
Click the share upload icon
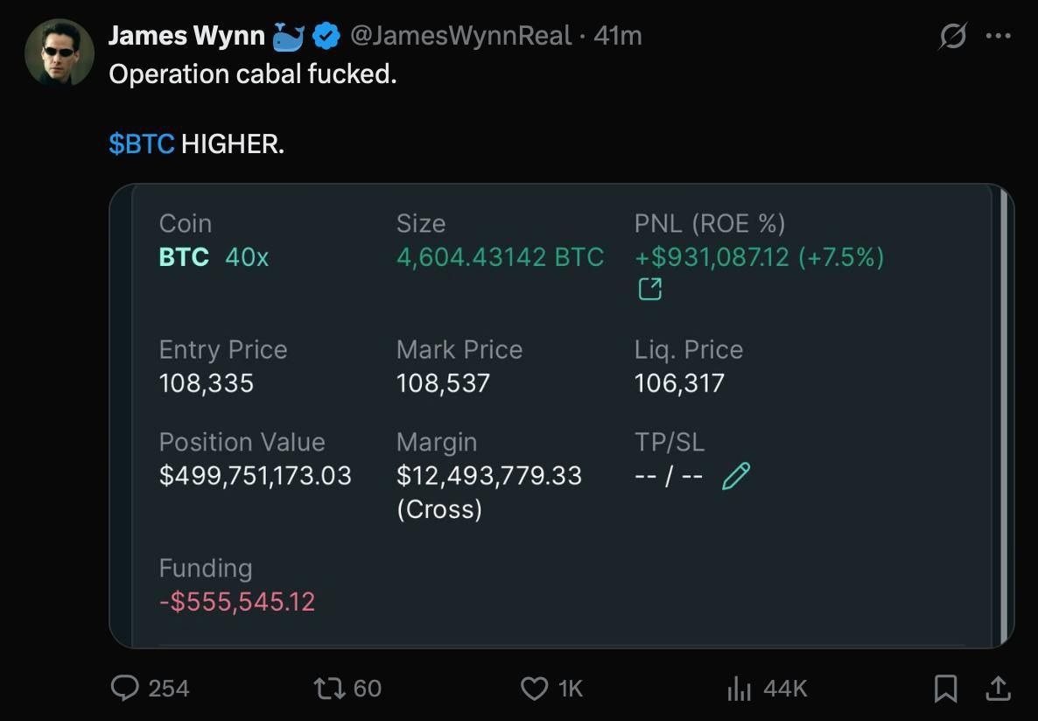tap(997, 689)
